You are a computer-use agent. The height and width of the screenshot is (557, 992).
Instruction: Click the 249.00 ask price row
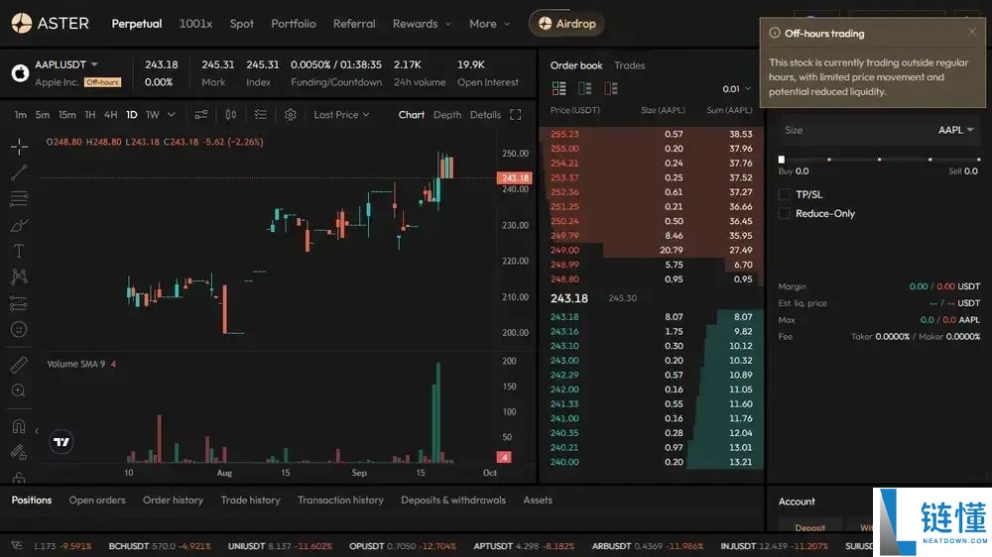tap(652, 250)
